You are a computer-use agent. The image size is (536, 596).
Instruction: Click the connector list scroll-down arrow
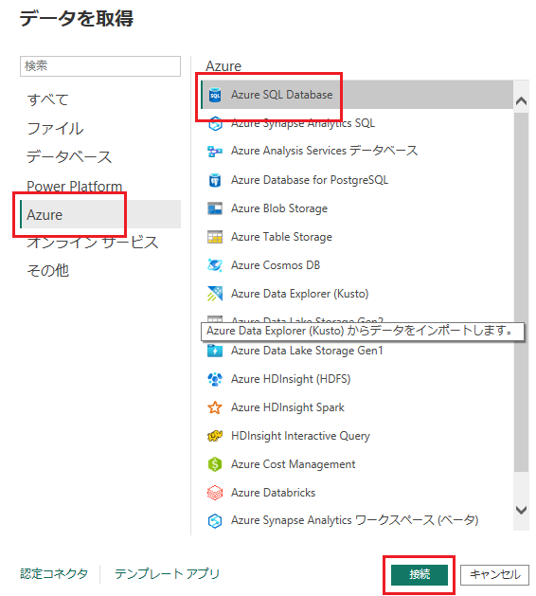click(521, 510)
